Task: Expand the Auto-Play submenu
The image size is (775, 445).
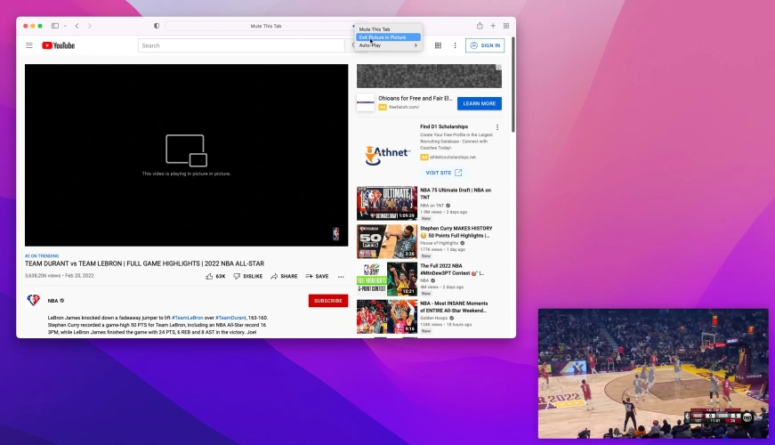Action: pos(387,45)
